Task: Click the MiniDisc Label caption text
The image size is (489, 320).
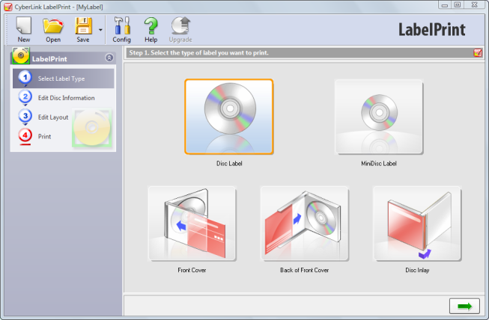Action: pyautogui.click(x=379, y=164)
